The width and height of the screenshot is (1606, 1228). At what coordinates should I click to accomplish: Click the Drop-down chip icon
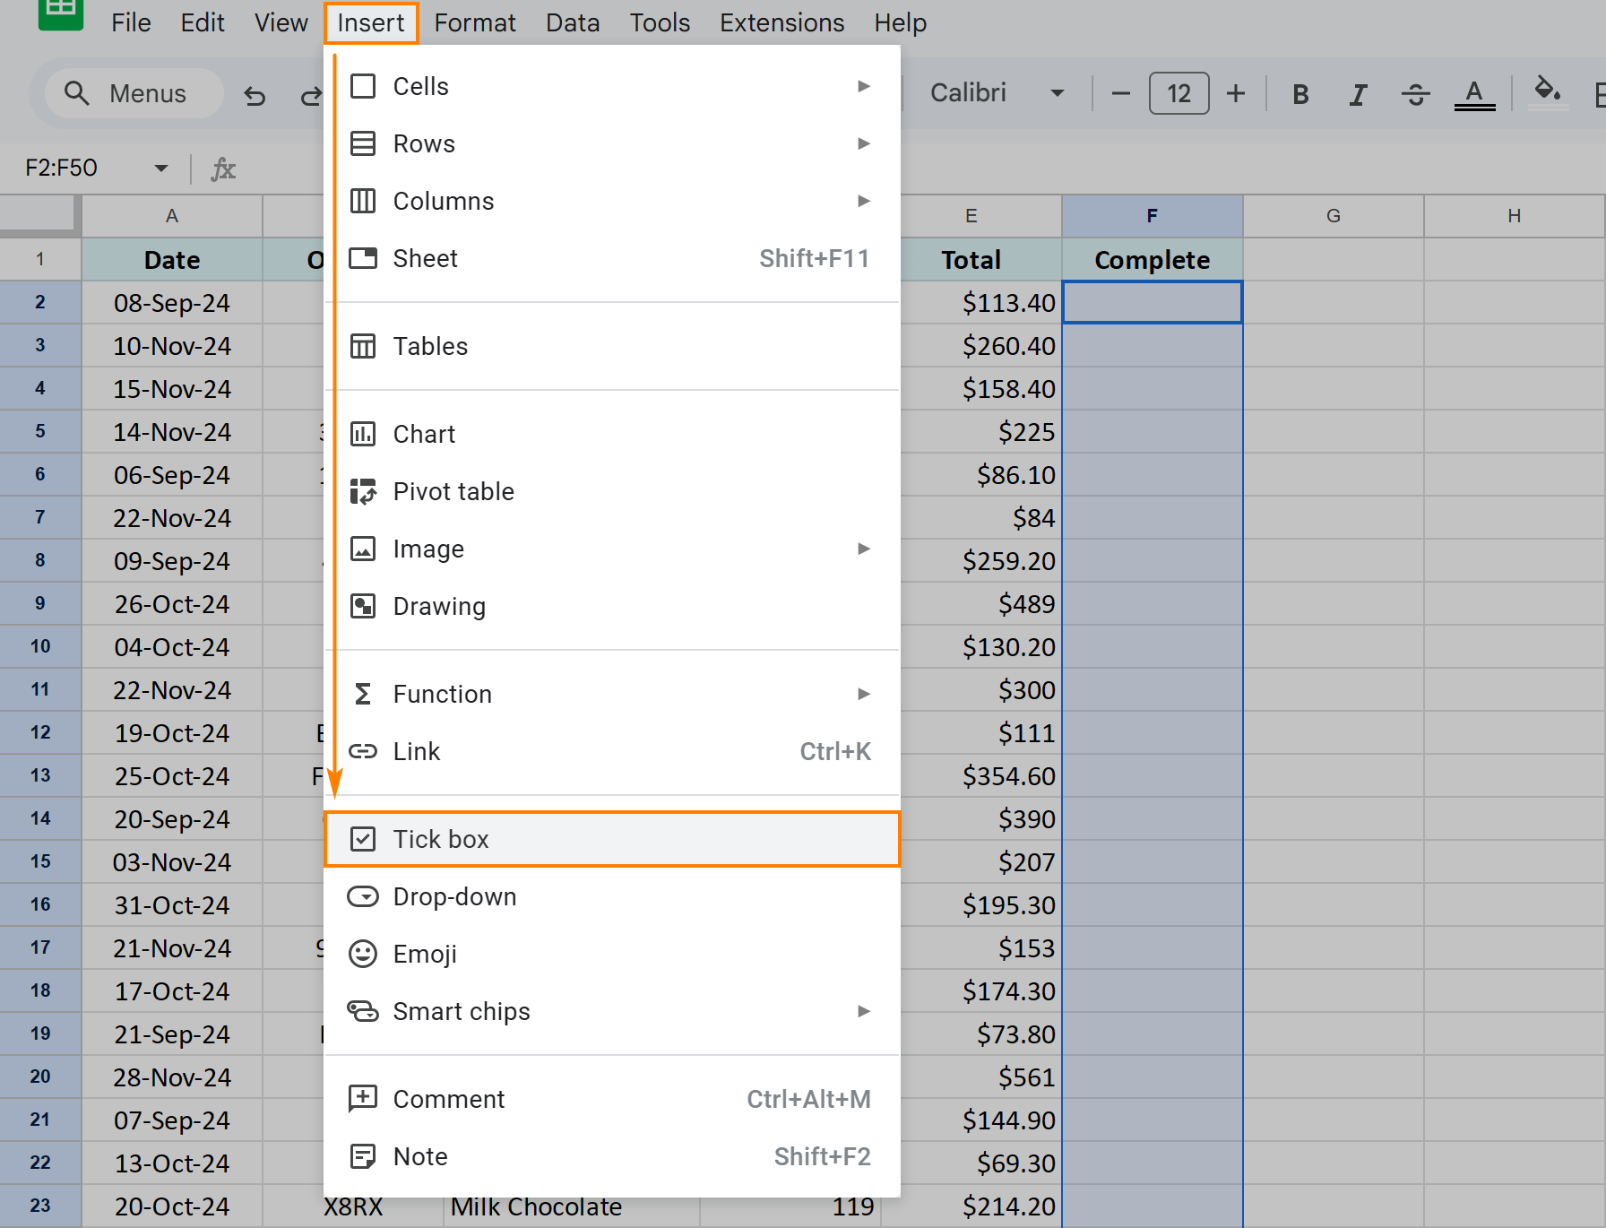click(363, 896)
